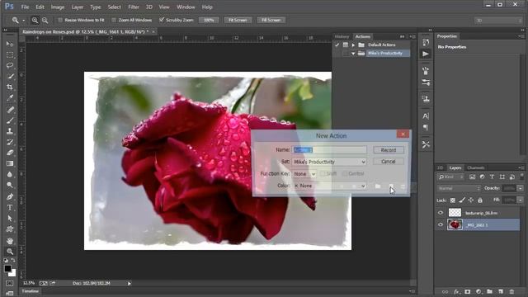Select the Clone Stamp tool

[10, 131]
